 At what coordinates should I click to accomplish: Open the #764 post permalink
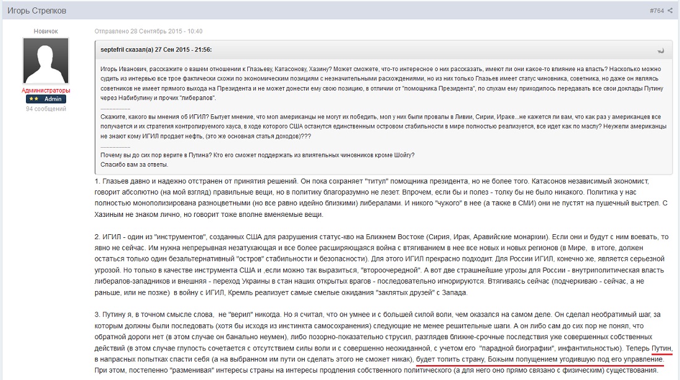pos(657,11)
